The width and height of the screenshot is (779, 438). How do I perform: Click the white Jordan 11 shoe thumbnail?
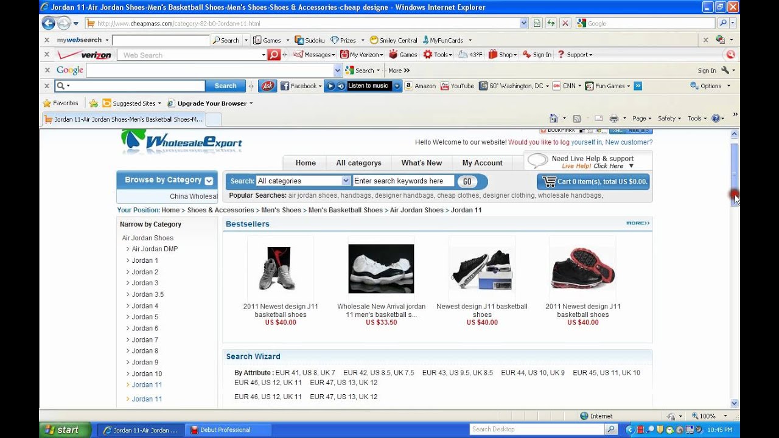(x=381, y=268)
